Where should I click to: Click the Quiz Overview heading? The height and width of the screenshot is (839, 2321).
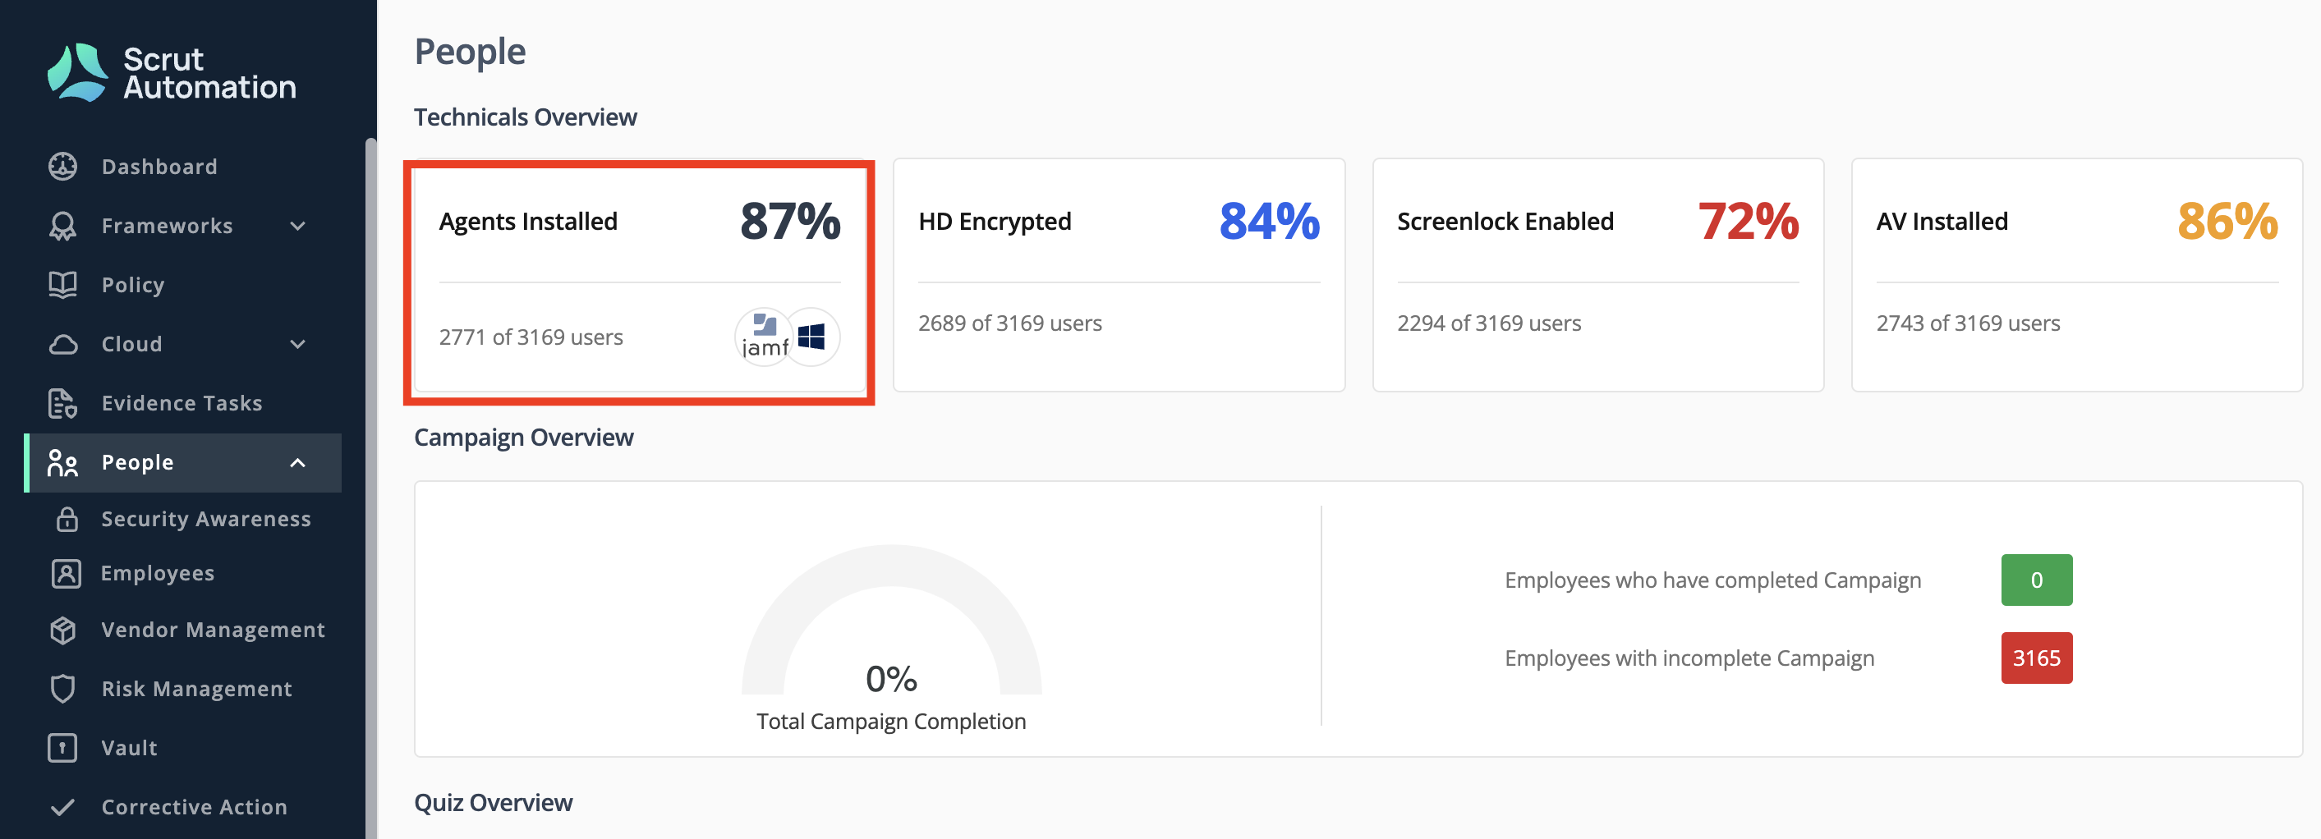(493, 803)
